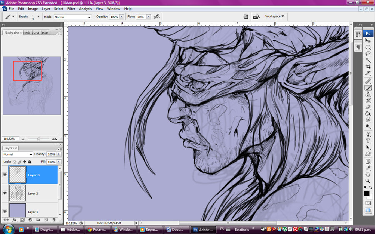Select the Elliptical Marquee tool
This screenshot has height=234, width=375.
pyautogui.click(x=368, y=47)
